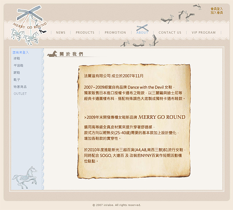Open the OUTLET category in sidebar
Viewport: 233px width, 210px height.
(20, 94)
